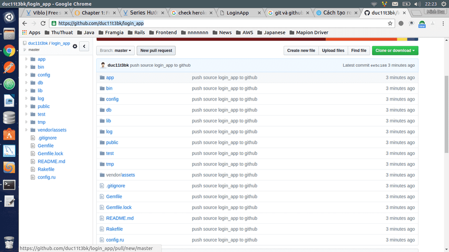
Task: Collapse the Octotree sidebar with the chevron
Action: pyautogui.click(x=84, y=46)
